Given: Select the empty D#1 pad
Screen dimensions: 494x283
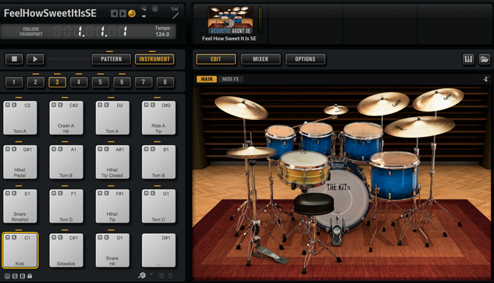Looking at the screenshot, I should point(159,251).
